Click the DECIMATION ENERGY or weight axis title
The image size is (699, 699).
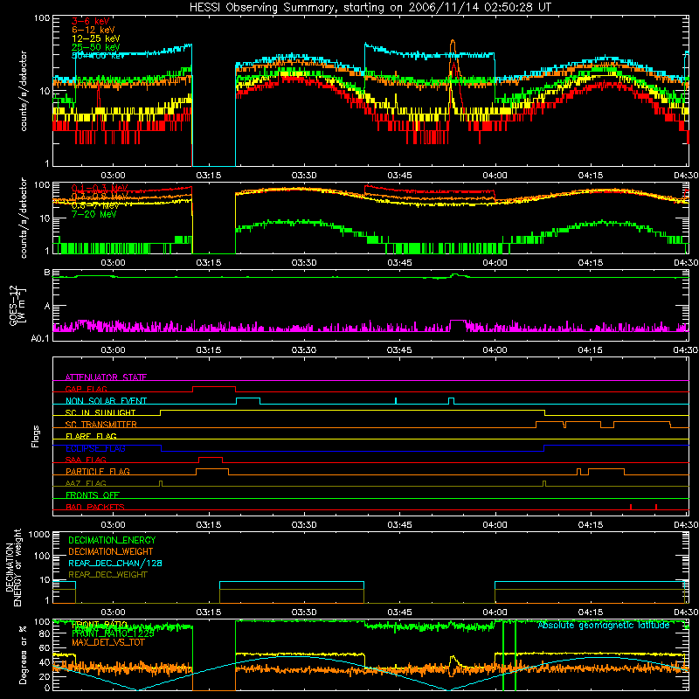(13, 567)
